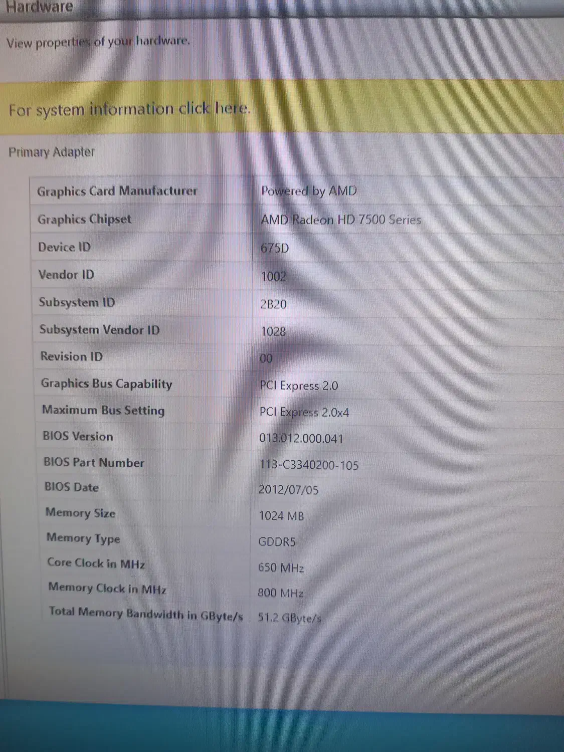Select the 'Graphics Bus Capability' row label
The width and height of the screenshot is (564, 752).
coord(106,384)
